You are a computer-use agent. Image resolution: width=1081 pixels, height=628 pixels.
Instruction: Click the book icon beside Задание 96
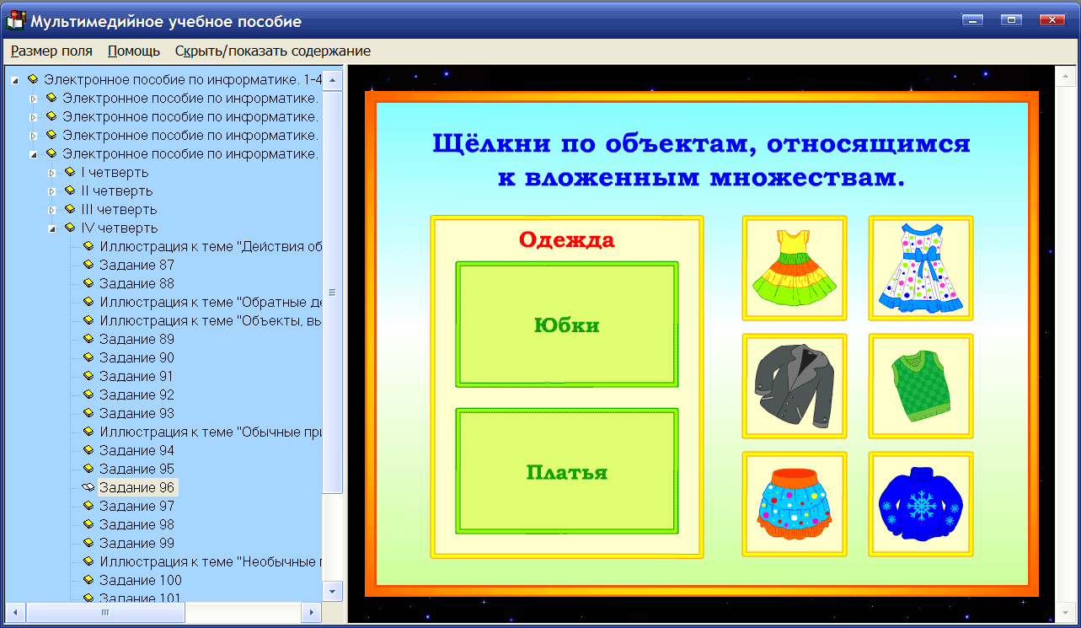pos(87,487)
